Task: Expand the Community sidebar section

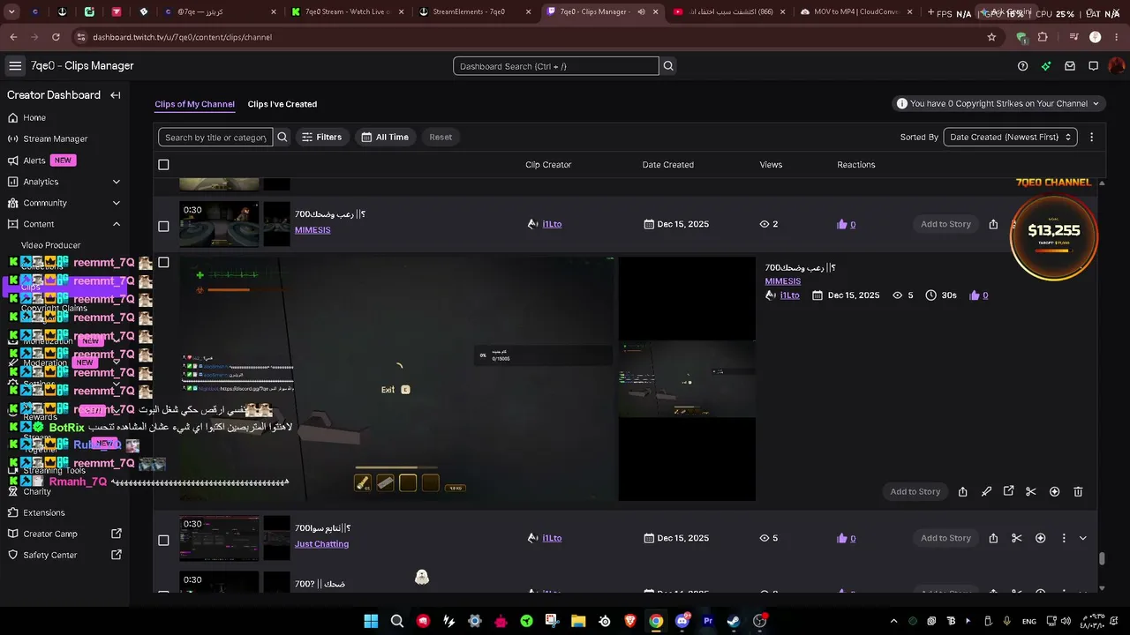Action: pos(117,203)
